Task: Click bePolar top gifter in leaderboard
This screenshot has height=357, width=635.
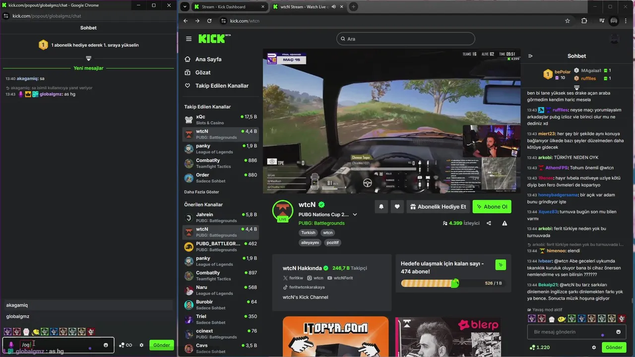Action: pyautogui.click(x=557, y=74)
